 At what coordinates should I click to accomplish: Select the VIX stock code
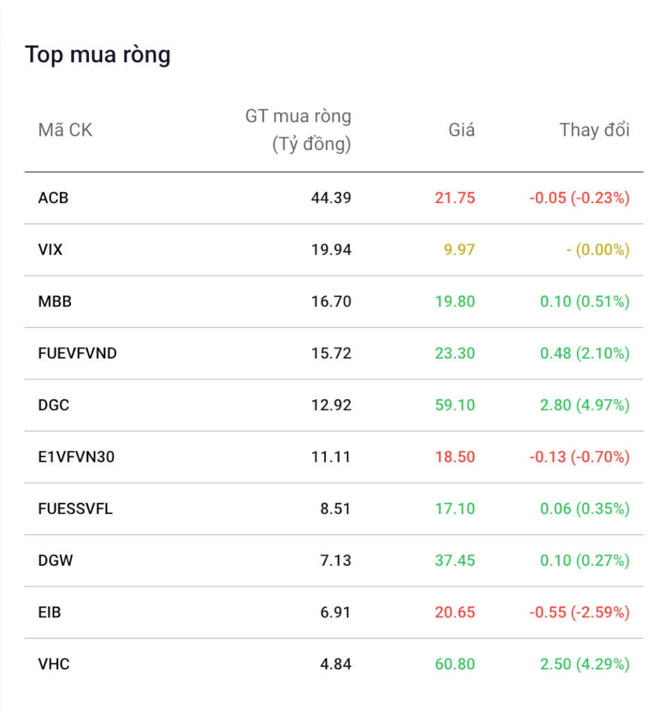point(50,250)
